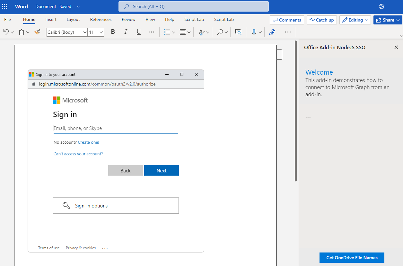Apply bold formatting
403x266 pixels.
[x=113, y=32]
